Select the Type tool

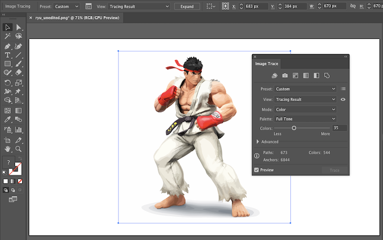(x=7, y=55)
